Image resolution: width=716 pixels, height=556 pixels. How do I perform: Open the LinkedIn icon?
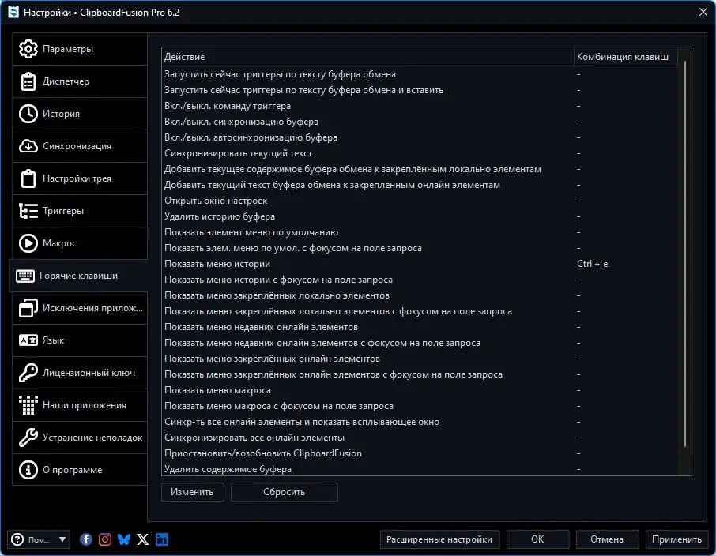(x=162, y=539)
